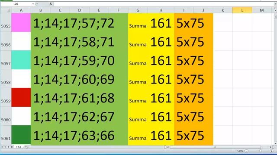Switch to the 161 sheet tab

(19, 147)
